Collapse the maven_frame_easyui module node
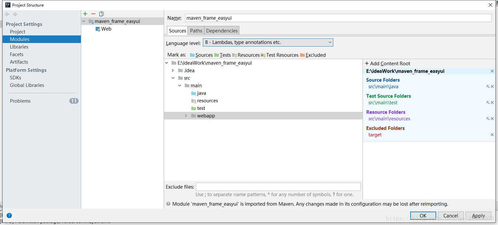 [x=84, y=21]
